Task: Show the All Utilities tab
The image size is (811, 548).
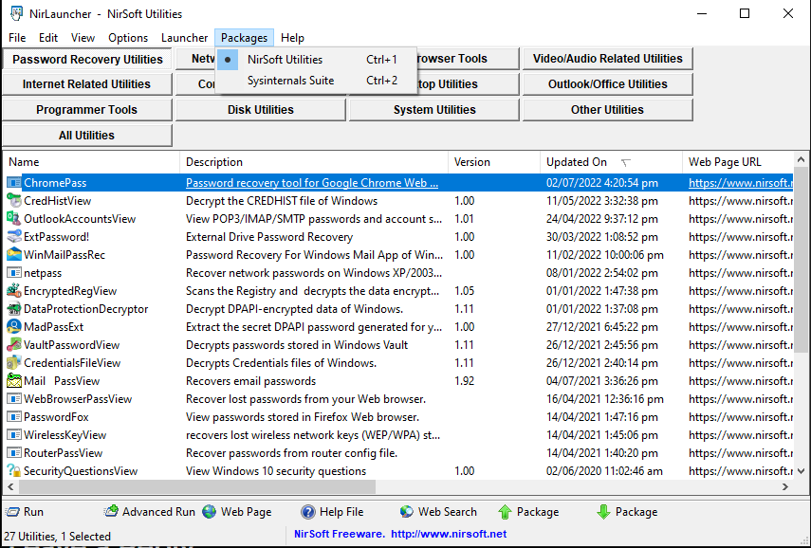Action: [x=86, y=135]
